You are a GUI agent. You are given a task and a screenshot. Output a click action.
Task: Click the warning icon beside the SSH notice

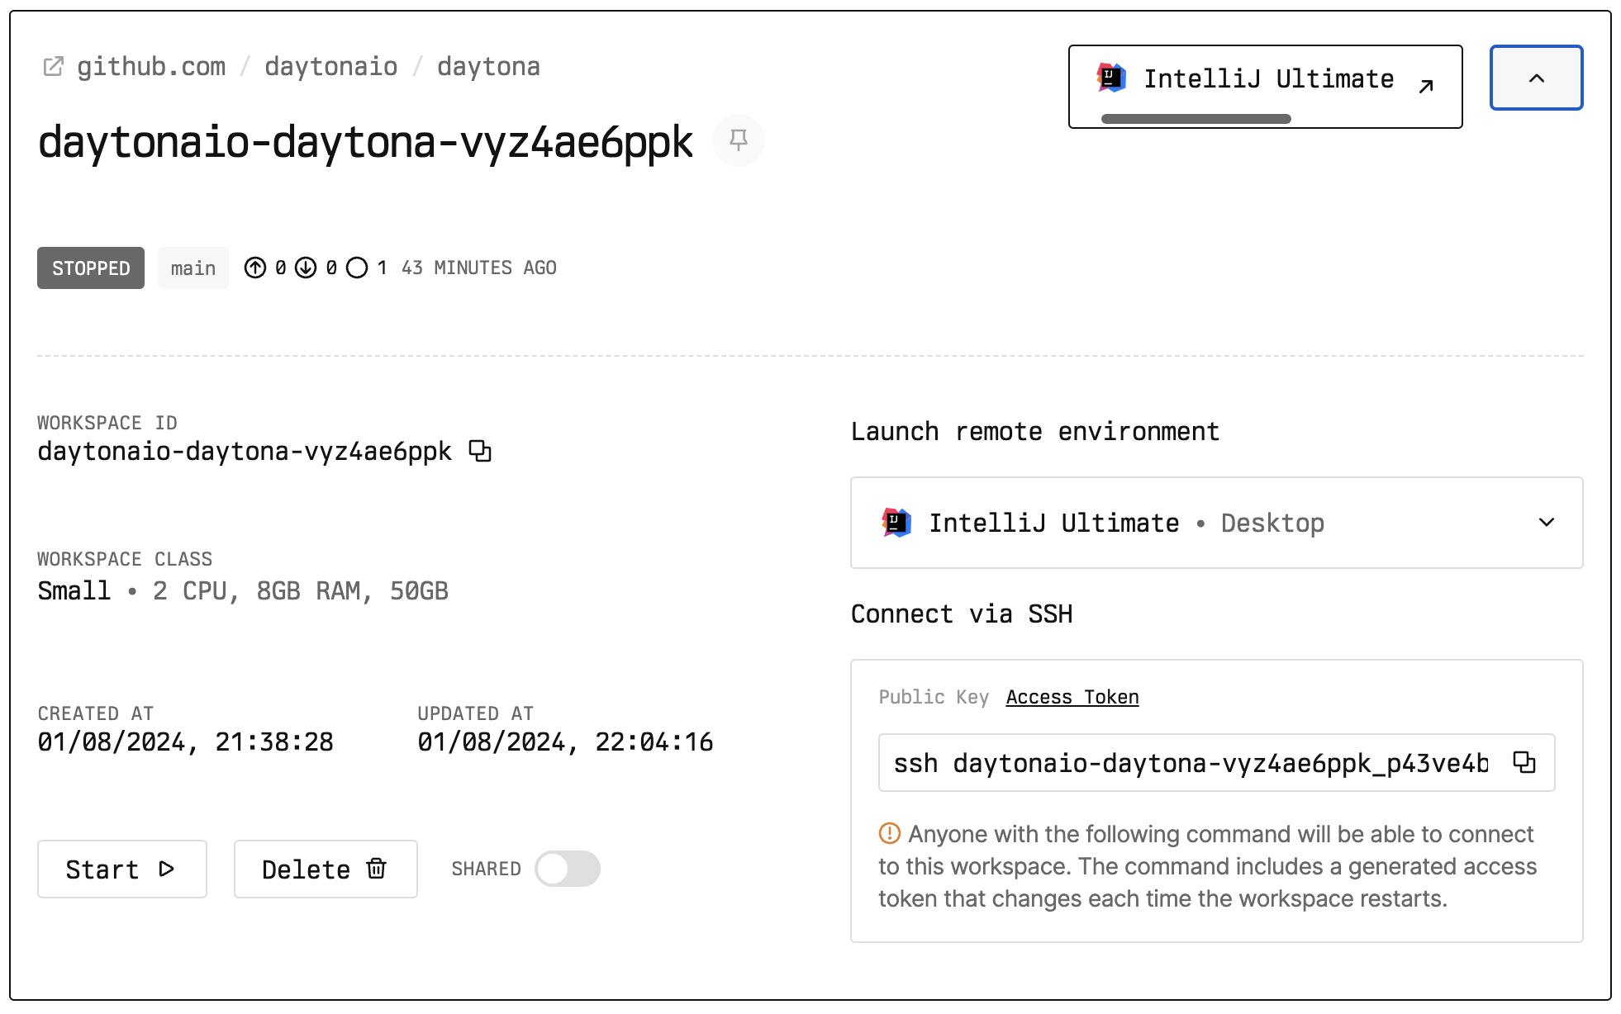[890, 834]
